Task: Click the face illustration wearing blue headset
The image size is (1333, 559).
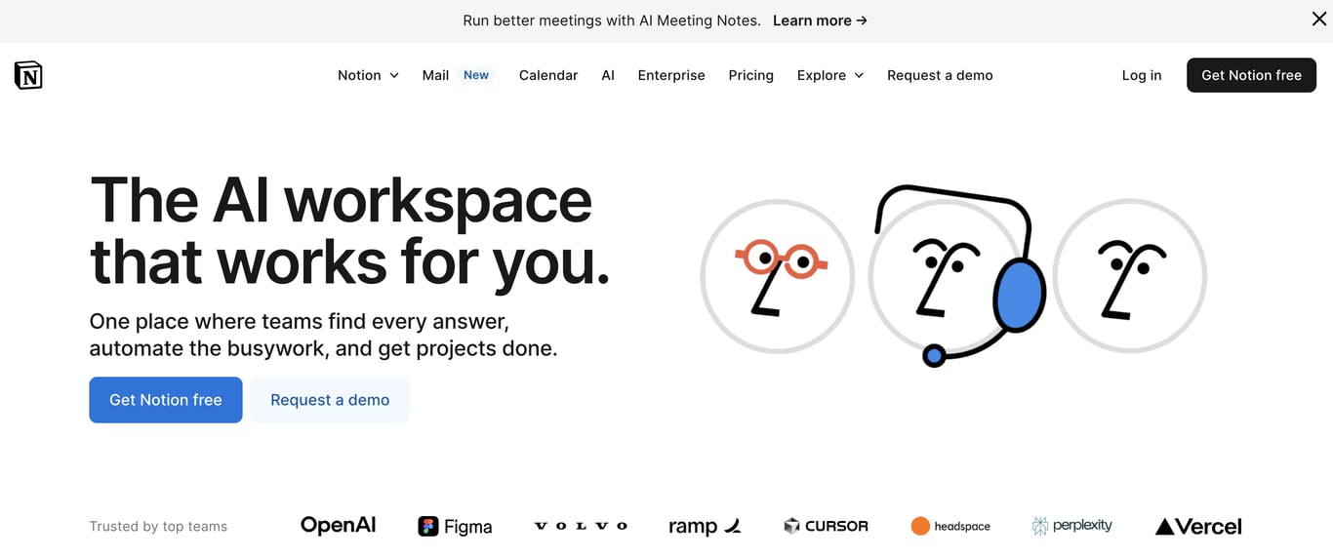Action: [956, 276]
